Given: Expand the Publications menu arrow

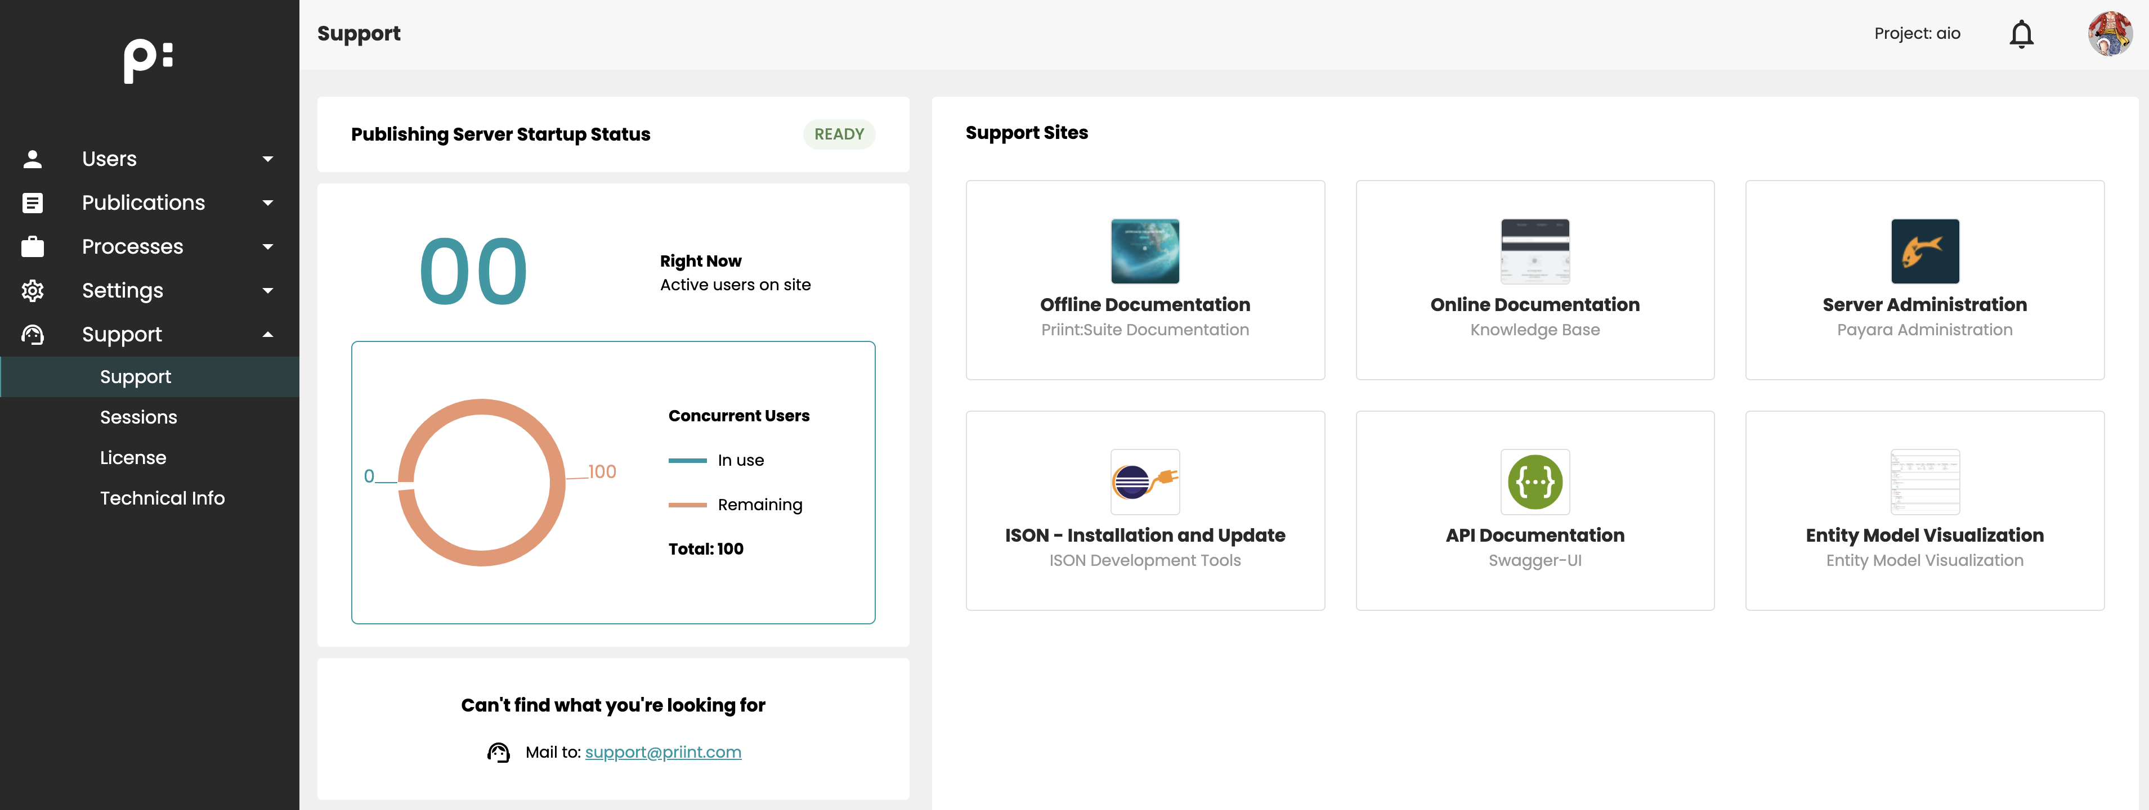Looking at the screenshot, I should [268, 203].
